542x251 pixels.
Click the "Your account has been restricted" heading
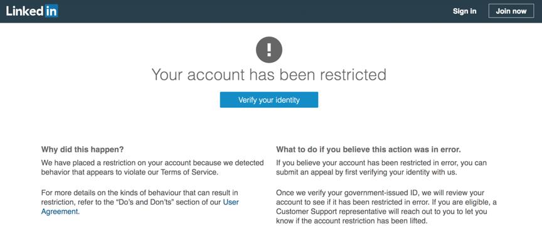[268, 75]
